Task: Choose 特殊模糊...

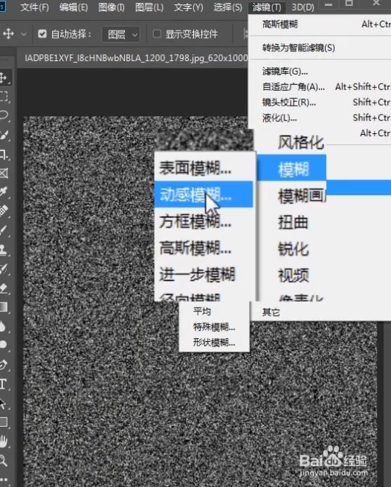Action: [x=214, y=327]
